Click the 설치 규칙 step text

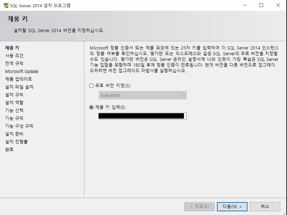(x=14, y=95)
